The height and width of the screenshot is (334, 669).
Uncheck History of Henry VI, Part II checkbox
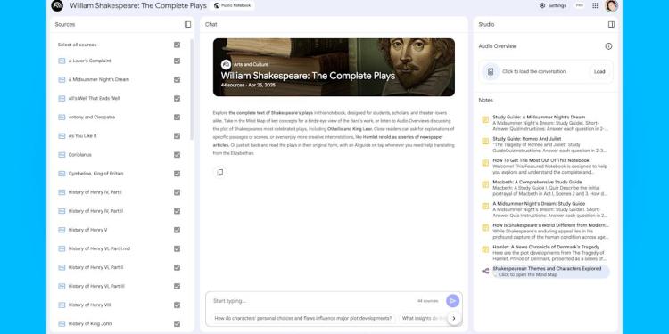178,267
